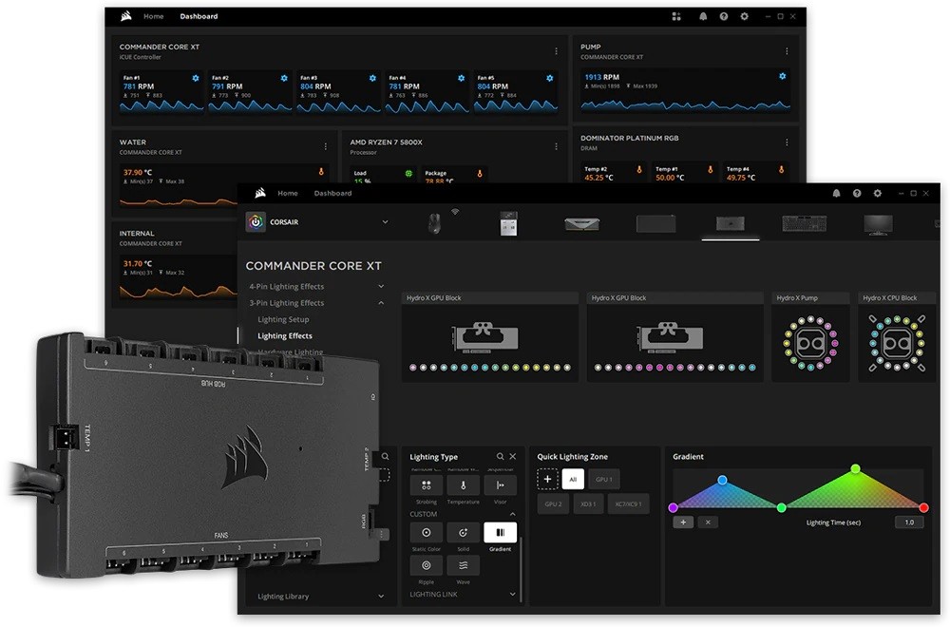Select the Visor lighting type
Viewport: 950px width, 627px height.
[x=500, y=485]
